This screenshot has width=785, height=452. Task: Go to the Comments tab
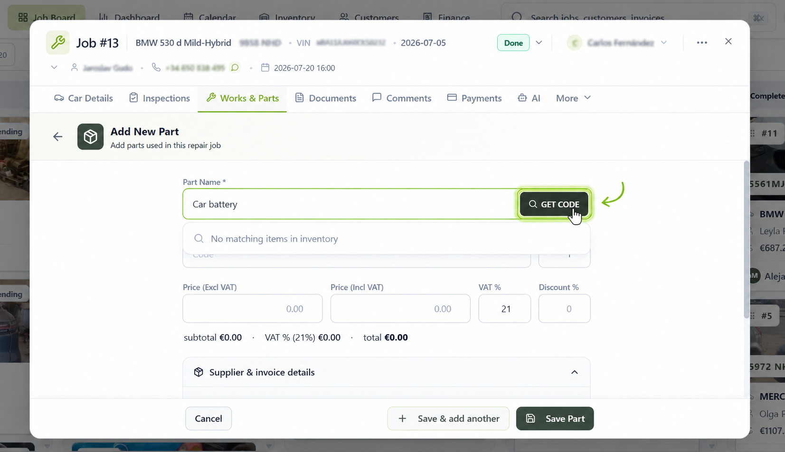[x=402, y=98]
